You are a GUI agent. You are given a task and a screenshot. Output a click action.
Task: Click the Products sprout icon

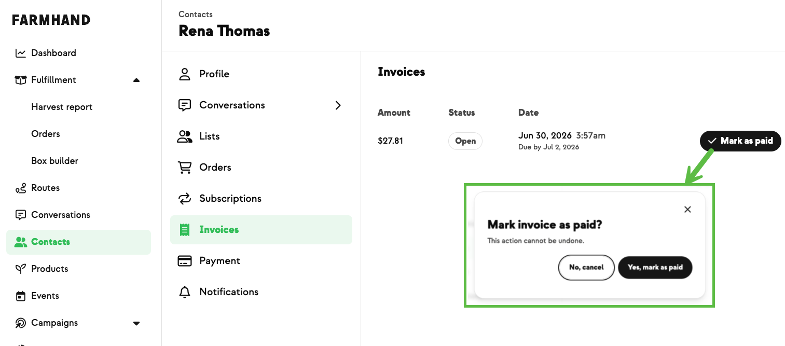(21, 269)
